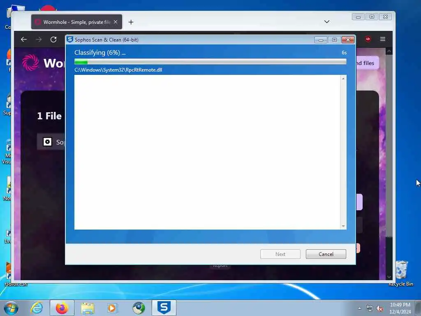The height and width of the screenshot is (316, 421).
Task: Open Windows Explorer from taskbar
Action: pos(88,308)
